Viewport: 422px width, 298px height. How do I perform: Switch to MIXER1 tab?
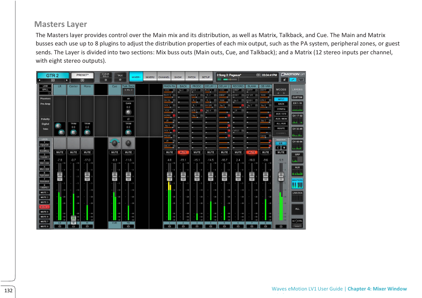pyautogui.click(x=136, y=77)
